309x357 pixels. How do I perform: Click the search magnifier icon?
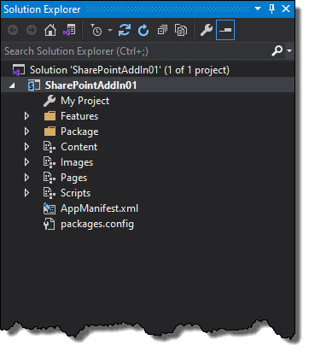[x=277, y=51]
